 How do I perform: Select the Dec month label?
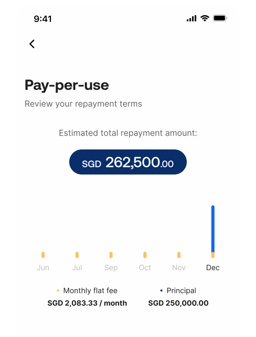click(213, 268)
